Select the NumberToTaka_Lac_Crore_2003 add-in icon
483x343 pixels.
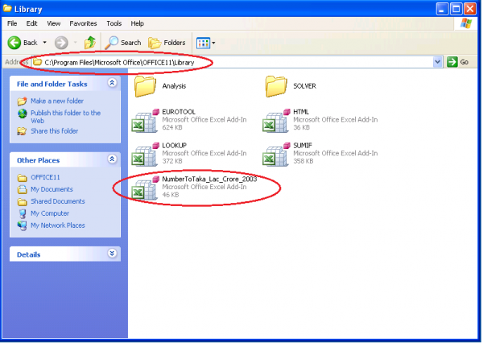(x=145, y=188)
